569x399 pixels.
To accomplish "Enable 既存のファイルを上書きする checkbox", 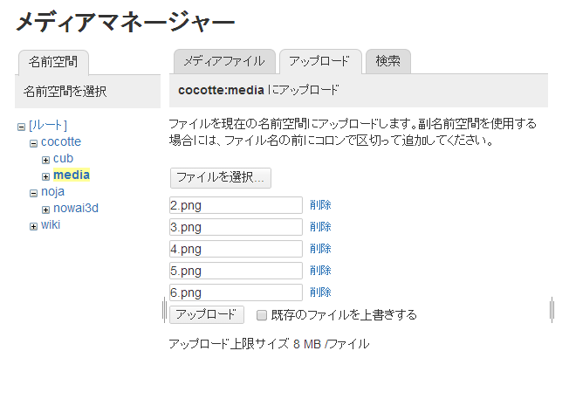I will tap(261, 315).
